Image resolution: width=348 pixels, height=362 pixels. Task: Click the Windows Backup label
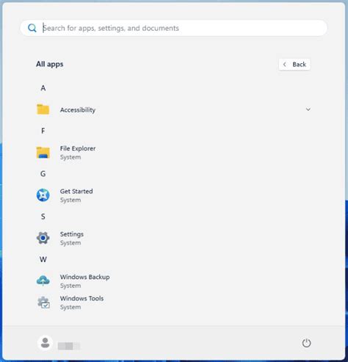[85, 277]
